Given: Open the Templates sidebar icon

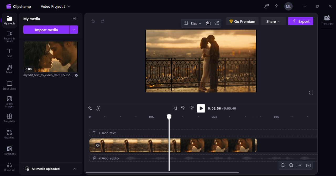Looking at the screenshot, I should [9, 118].
